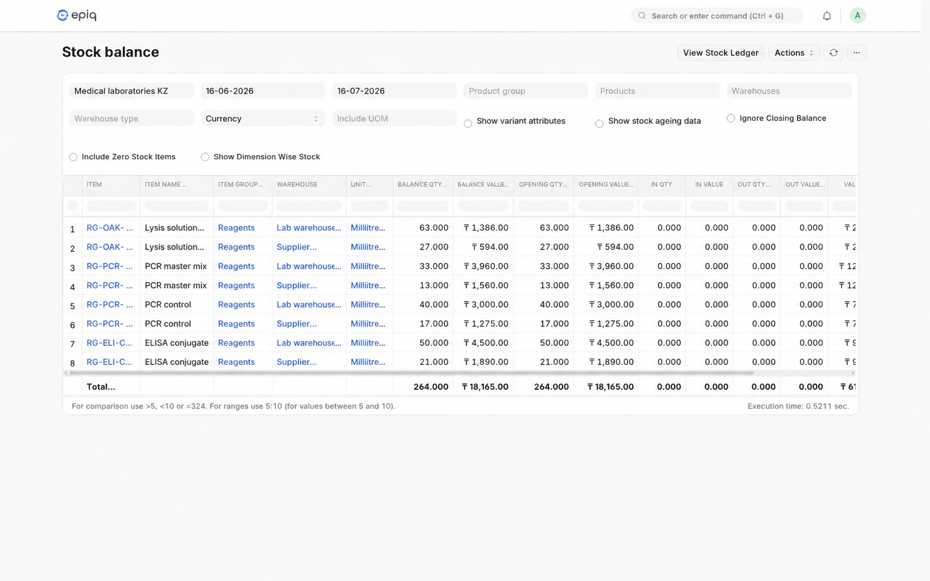
Task: Select ELISA conjugate name in row 8
Action: (x=177, y=363)
